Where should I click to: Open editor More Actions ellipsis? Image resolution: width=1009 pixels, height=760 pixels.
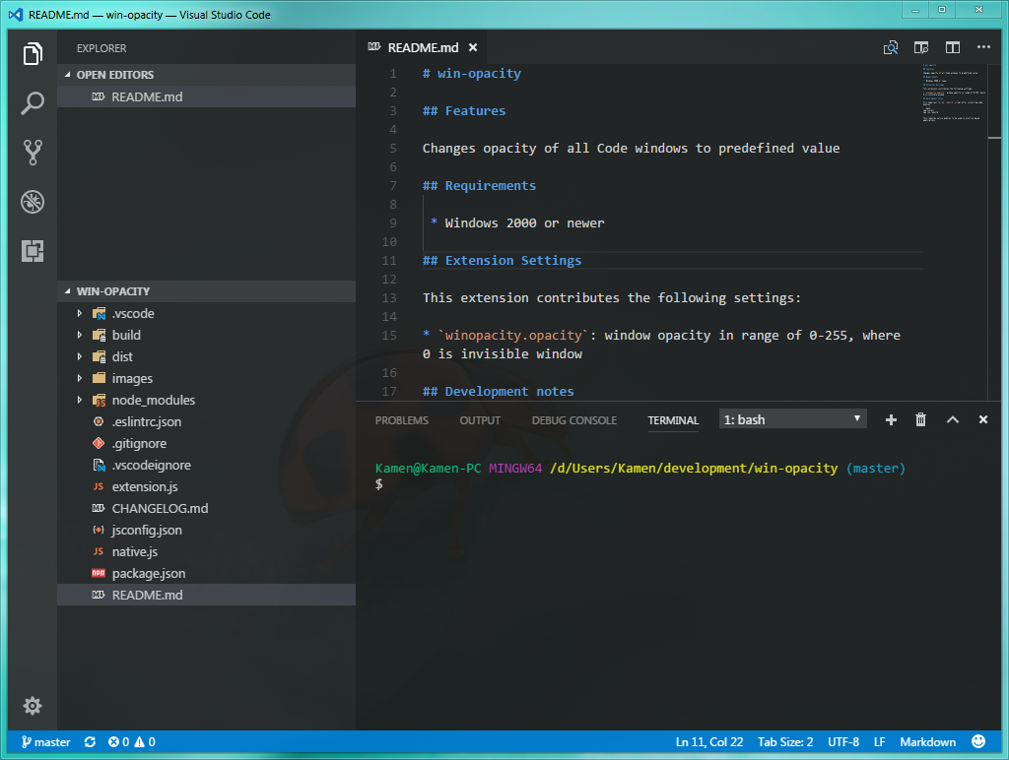(983, 47)
